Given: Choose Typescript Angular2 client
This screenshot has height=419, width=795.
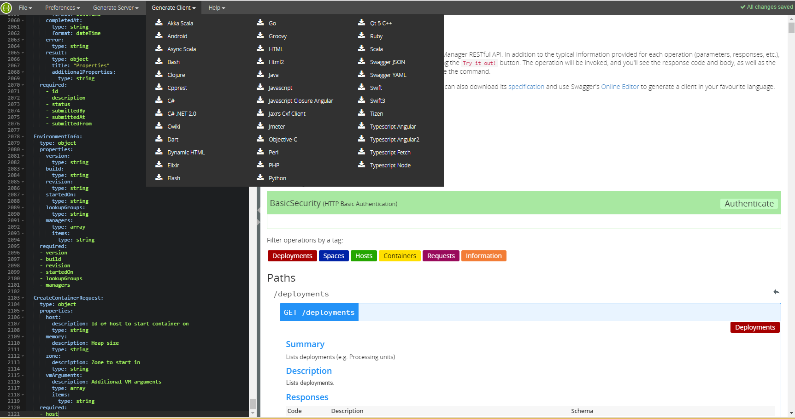Looking at the screenshot, I should point(395,139).
